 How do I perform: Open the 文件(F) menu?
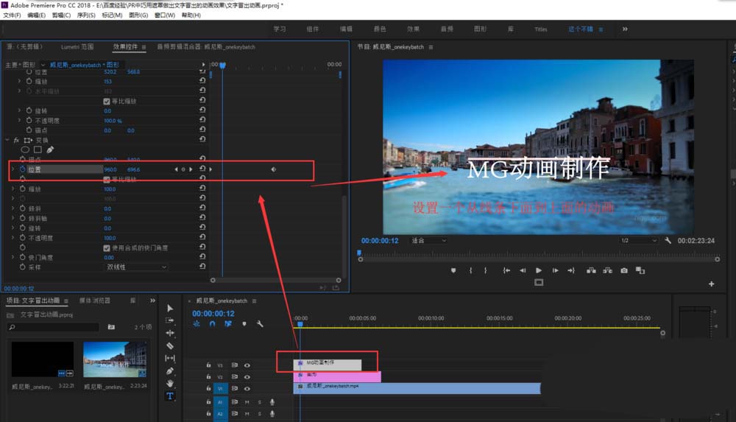[x=13, y=15]
